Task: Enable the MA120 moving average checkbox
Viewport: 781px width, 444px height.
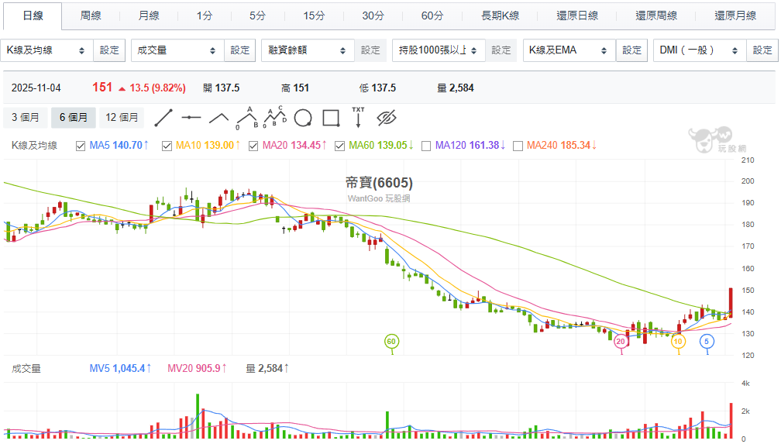Action: coord(426,145)
